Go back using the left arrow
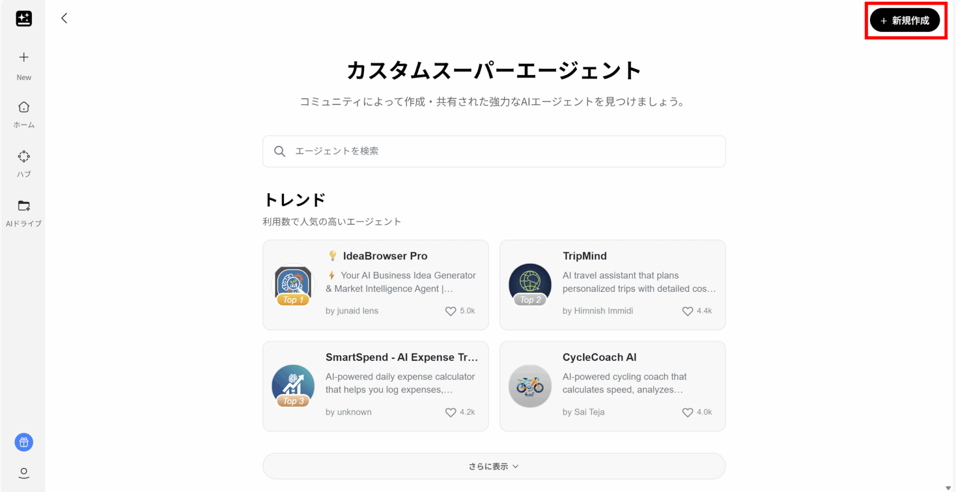The image size is (956, 492). tap(64, 18)
